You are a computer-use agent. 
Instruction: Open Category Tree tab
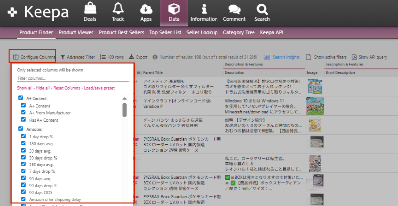[239, 32]
